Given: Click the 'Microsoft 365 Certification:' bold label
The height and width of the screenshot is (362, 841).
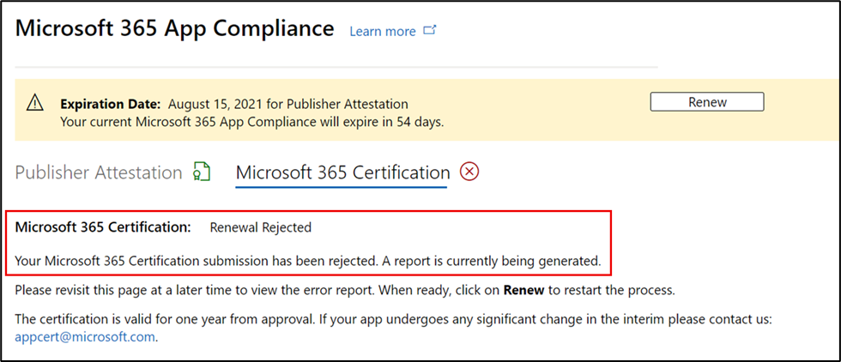Looking at the screenshot, I should 103,227.
